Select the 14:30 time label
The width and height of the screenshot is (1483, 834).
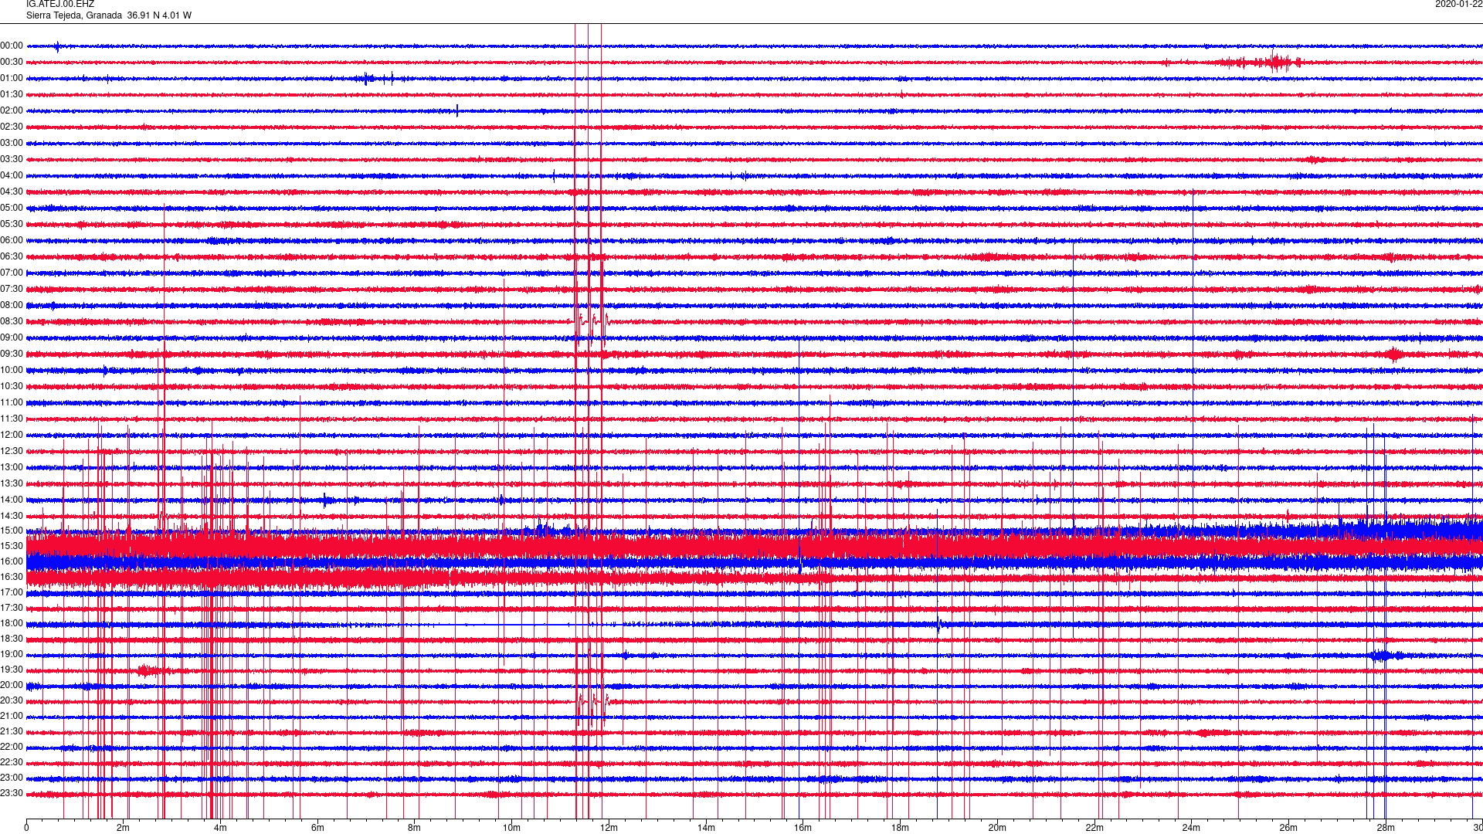click(12, 516)
